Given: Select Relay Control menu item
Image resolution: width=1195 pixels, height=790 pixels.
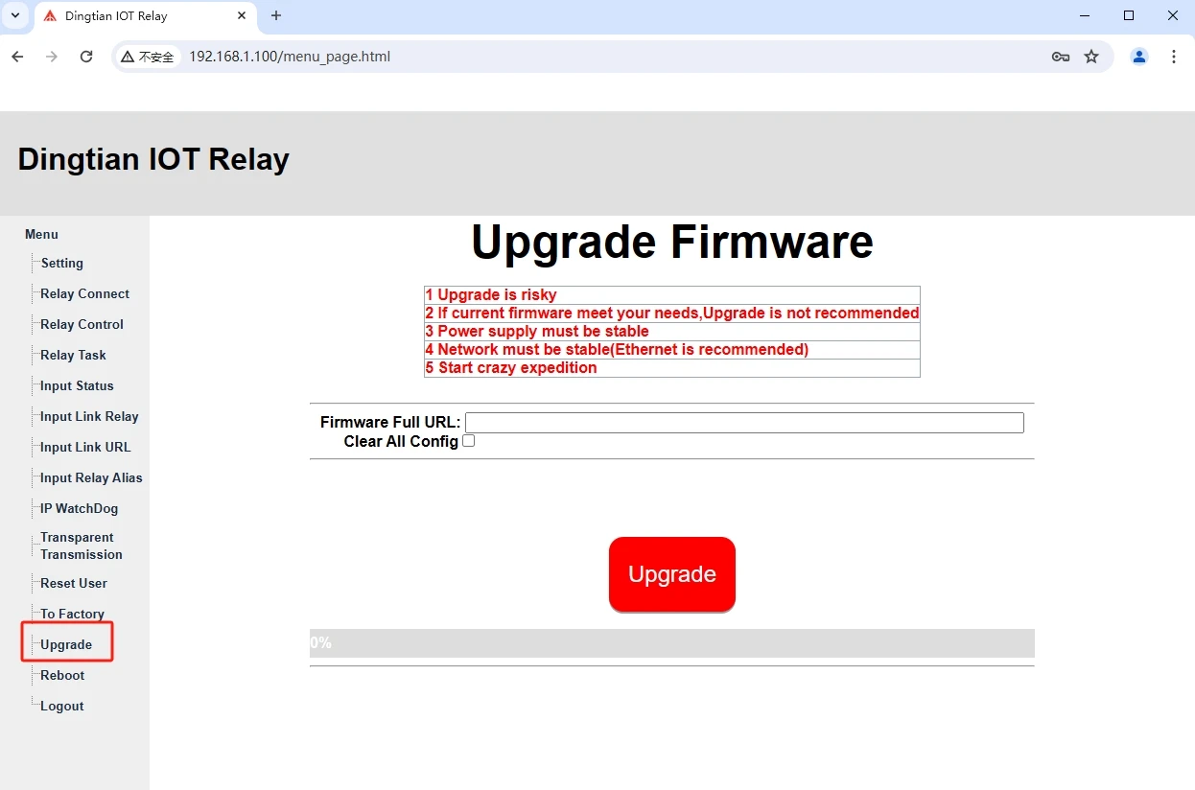Looking at the screenshot, I should point(82,324).
